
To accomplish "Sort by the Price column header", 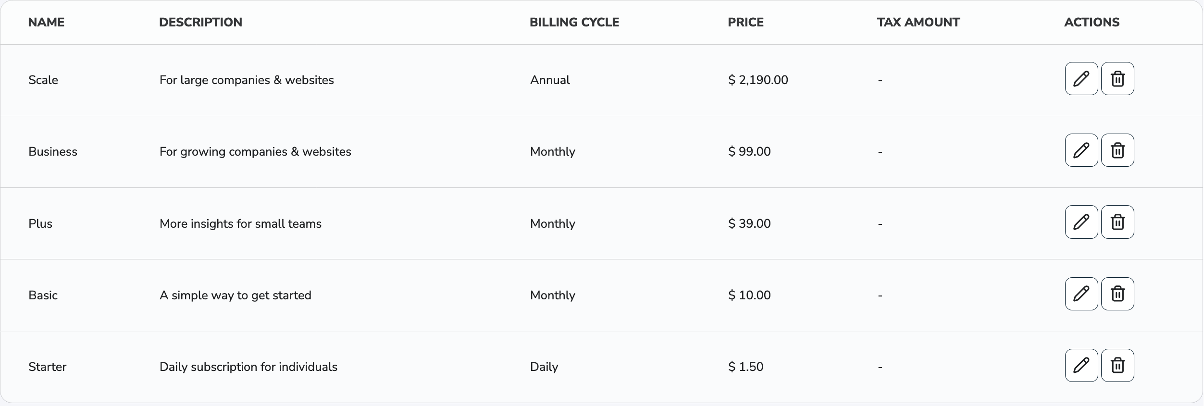I will point(745,22).
